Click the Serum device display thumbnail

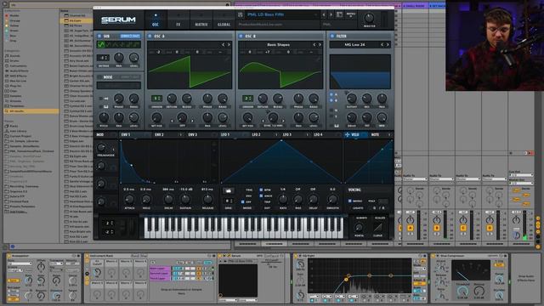pos(238,280)
